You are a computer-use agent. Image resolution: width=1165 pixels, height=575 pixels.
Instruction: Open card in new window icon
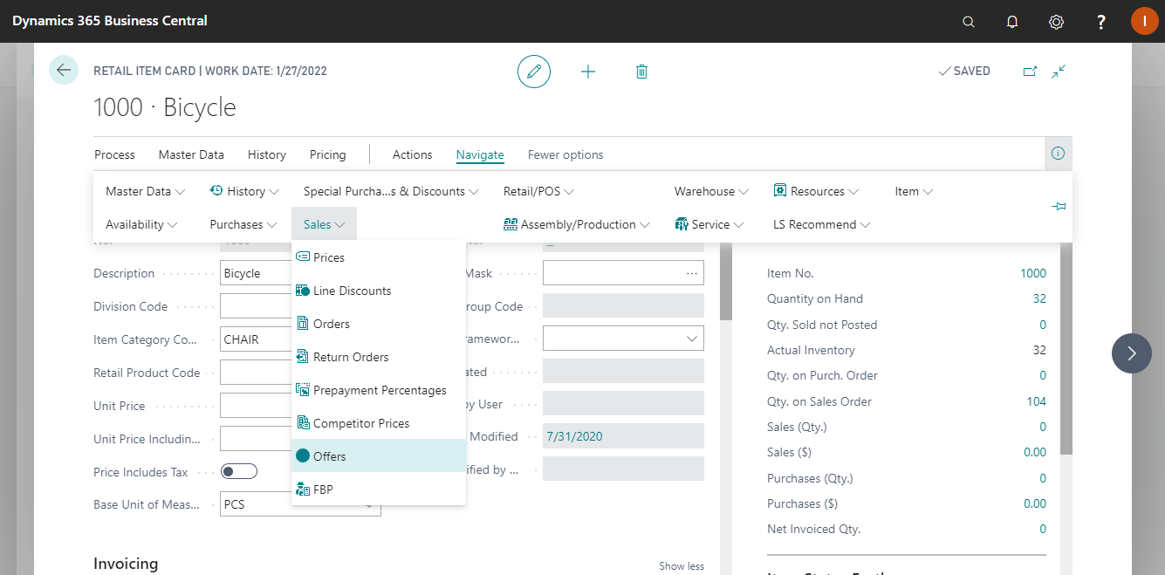tap(1030, 72)
